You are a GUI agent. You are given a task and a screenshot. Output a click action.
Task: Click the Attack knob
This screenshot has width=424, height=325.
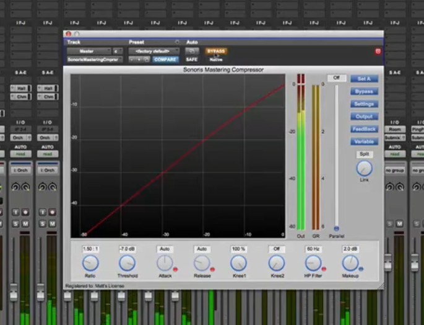coord(165,263)
